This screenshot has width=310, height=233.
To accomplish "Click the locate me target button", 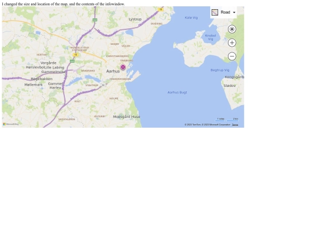I will (x=232, y=29).
